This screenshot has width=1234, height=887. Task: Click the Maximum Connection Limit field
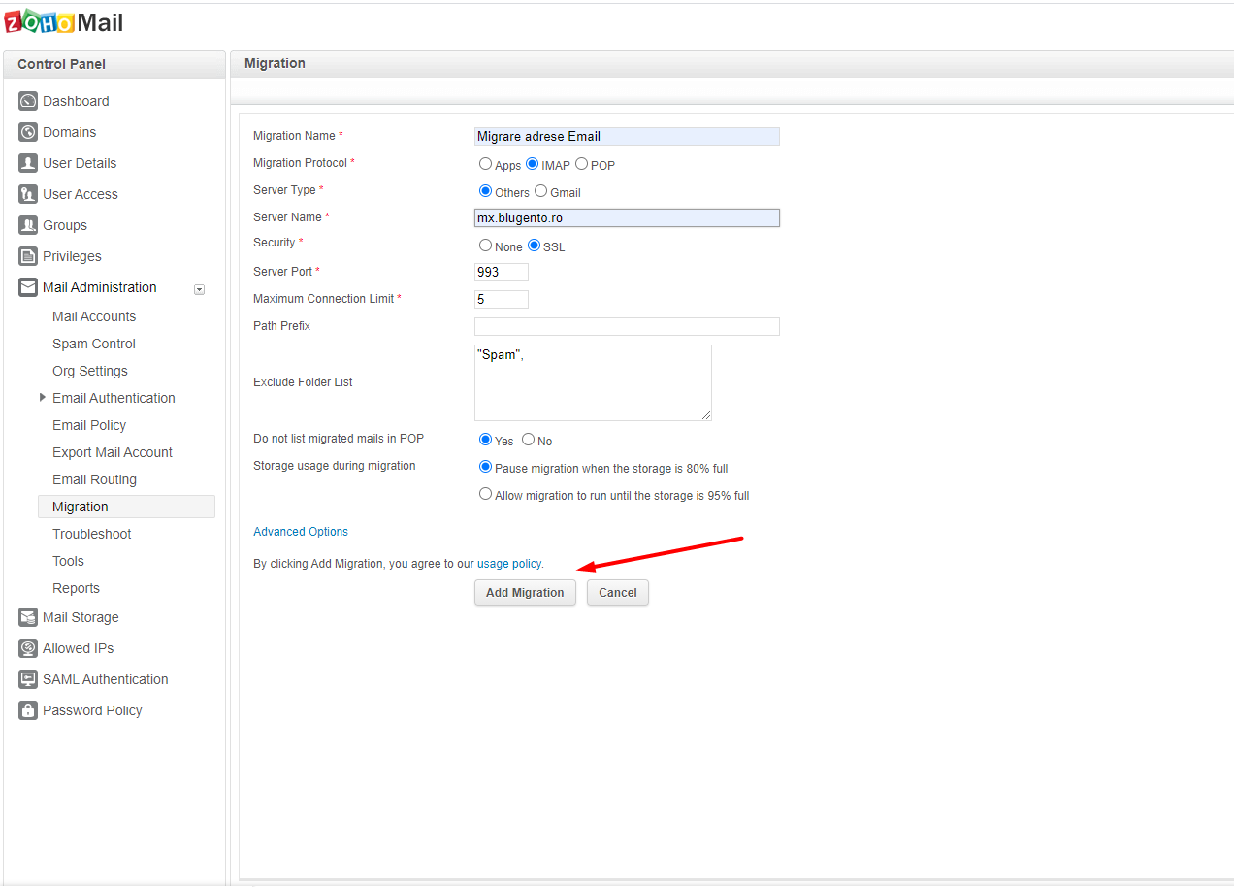(x=502, y=300)
